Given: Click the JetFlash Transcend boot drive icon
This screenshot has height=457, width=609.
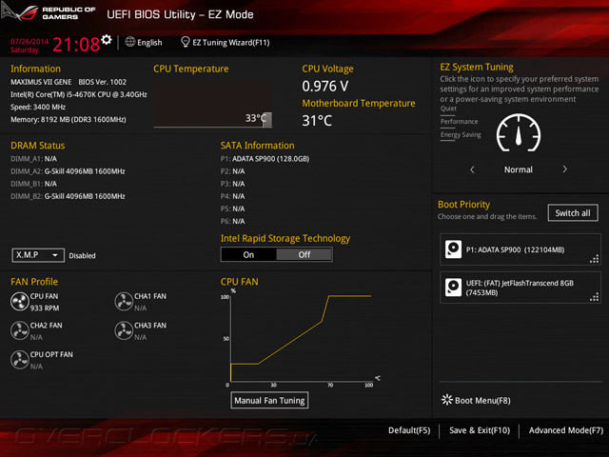Looking at the screenshot, I should point(453,288).
